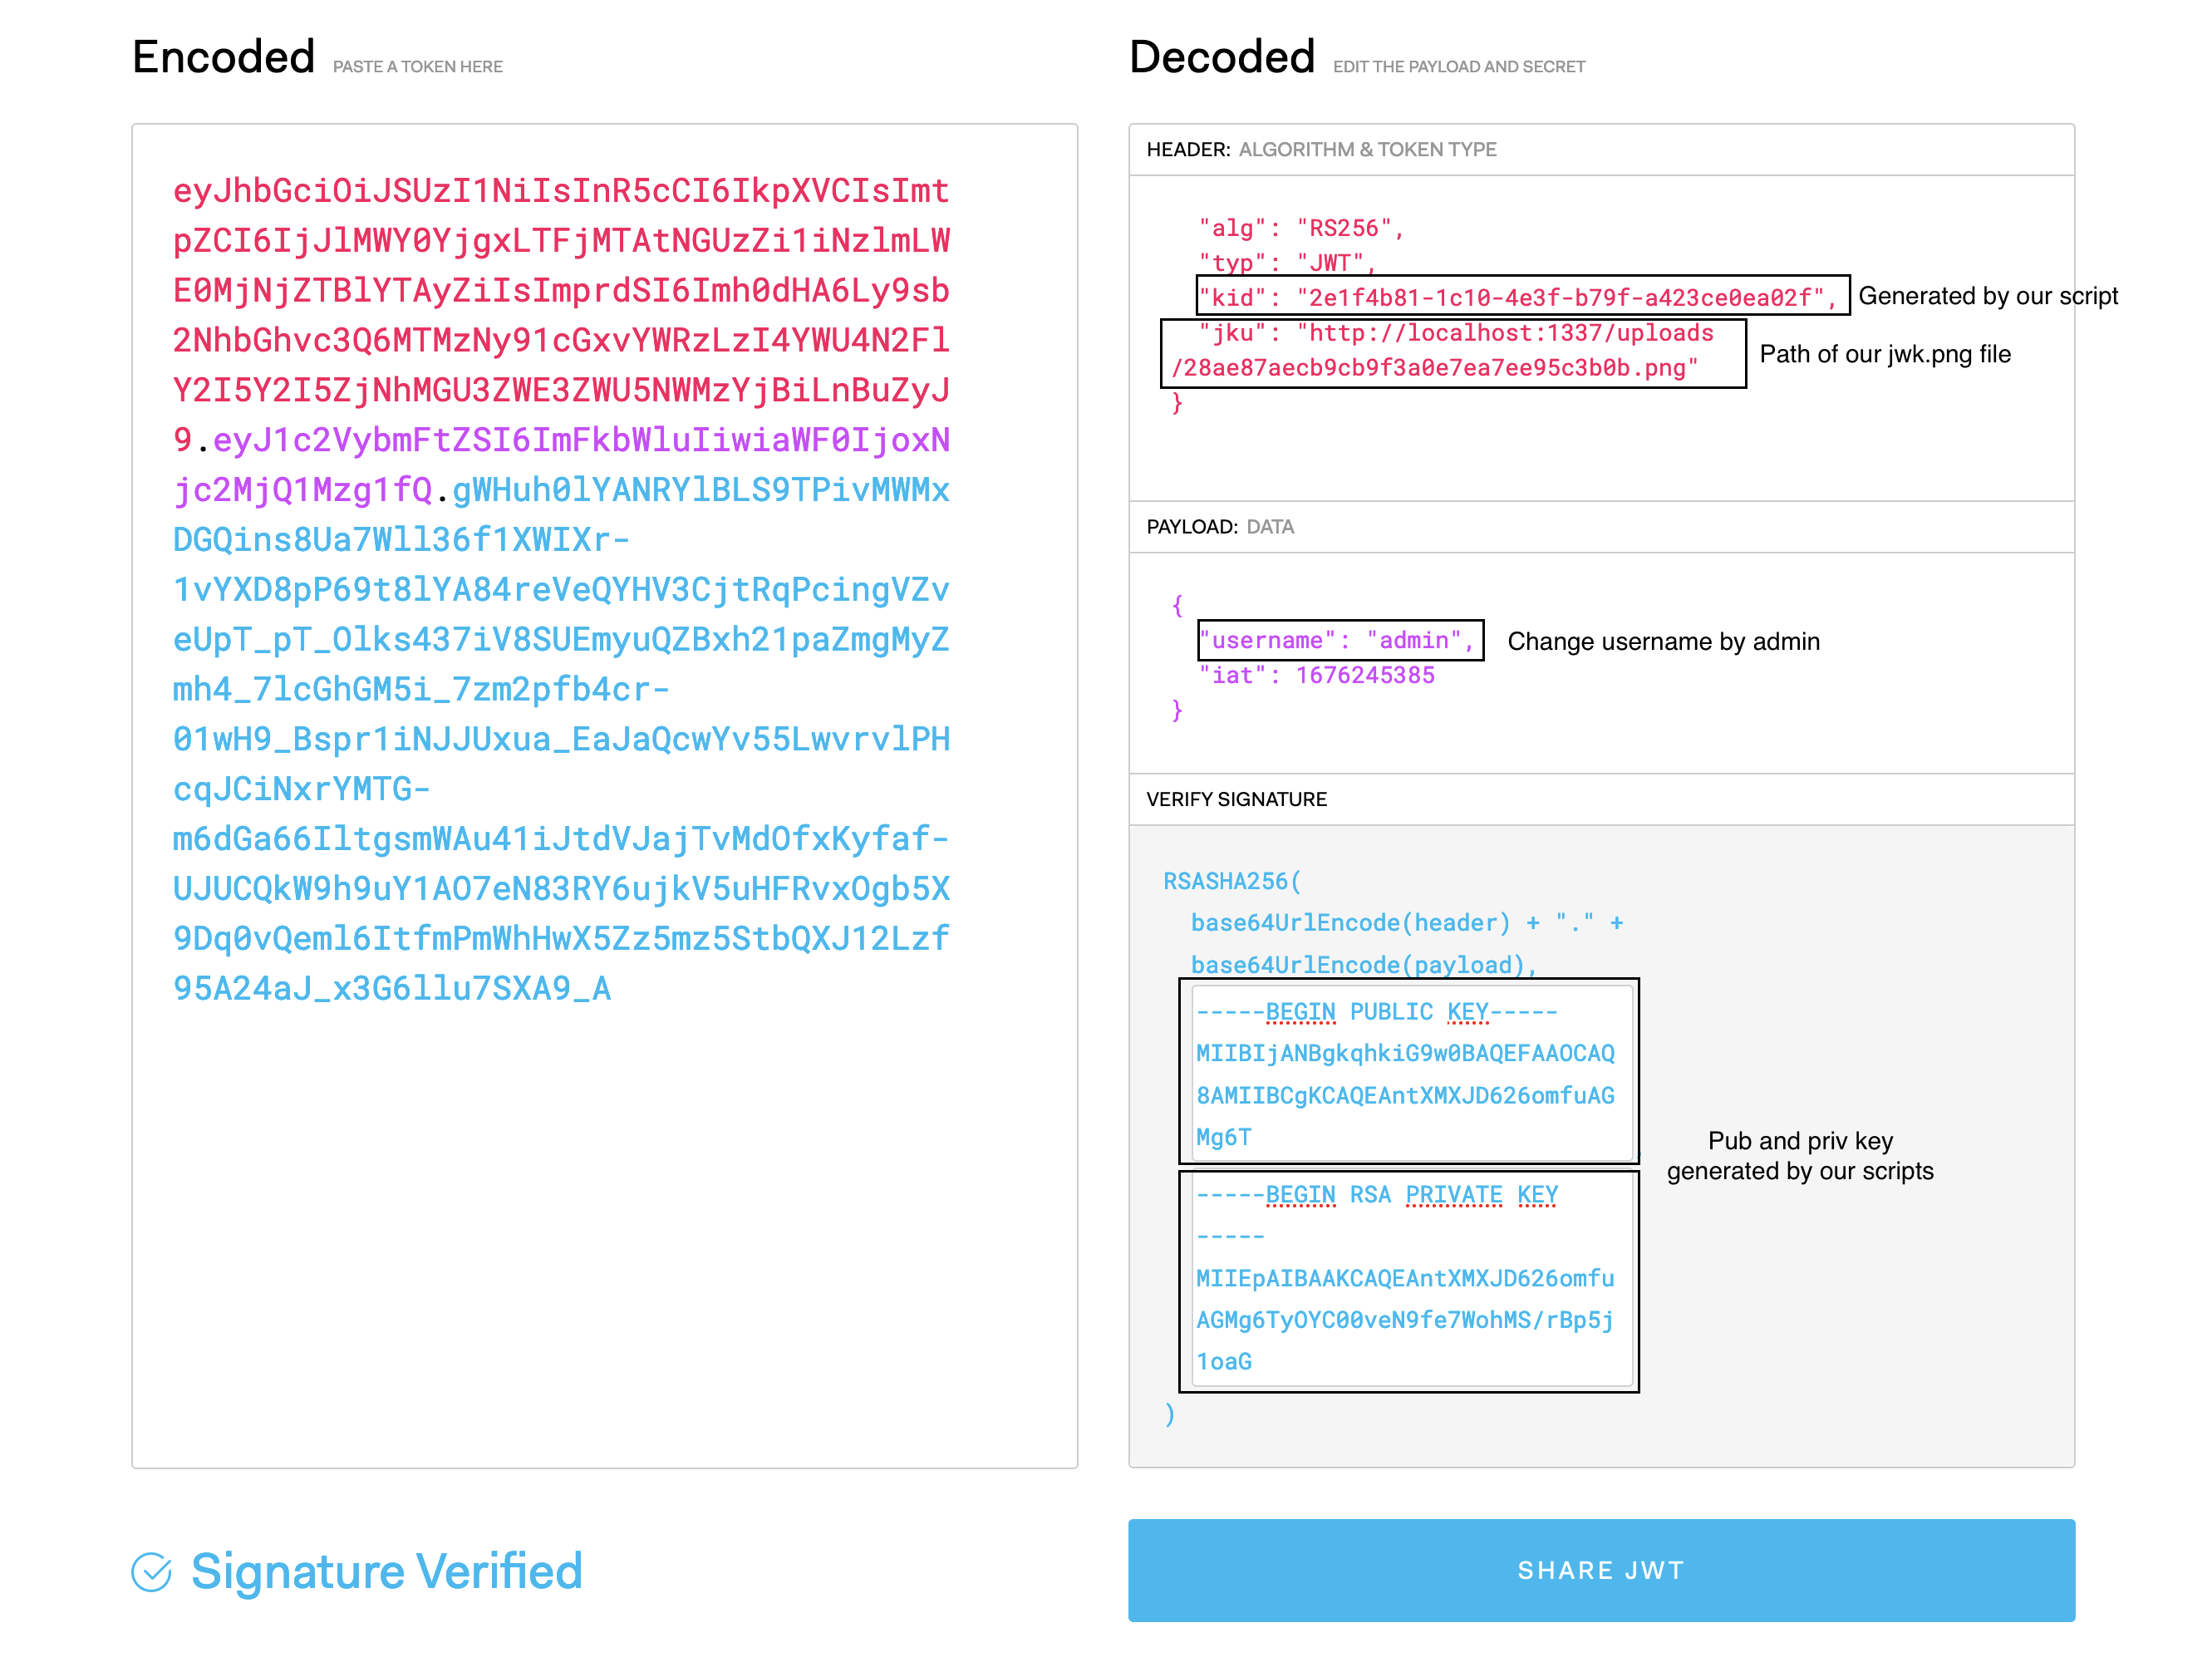Image resolution: width=2212 pixels, height=1657 pixels.
Task: Click the PAYLOAD: DATA section label
Action: tap(1220, 527)
